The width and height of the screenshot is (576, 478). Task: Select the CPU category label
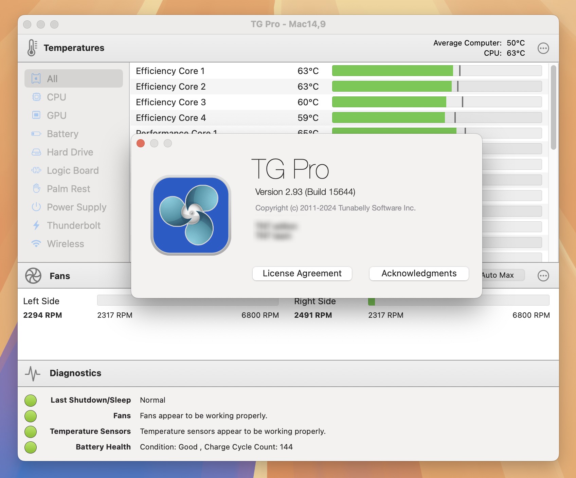56,97
